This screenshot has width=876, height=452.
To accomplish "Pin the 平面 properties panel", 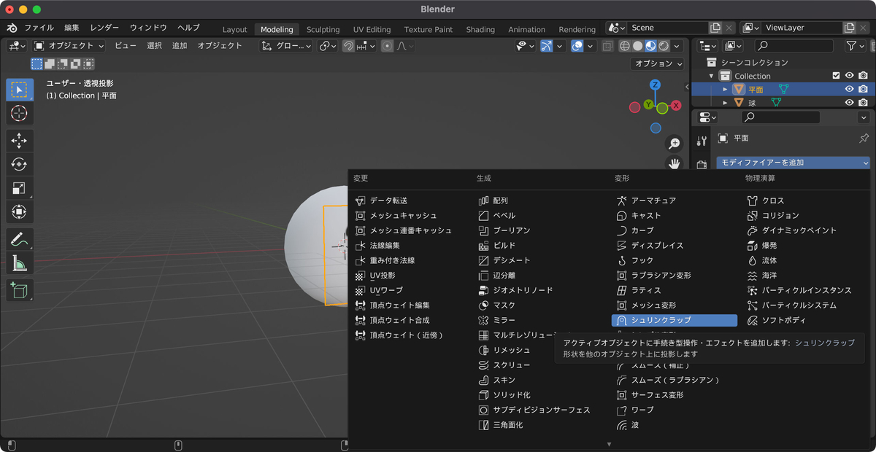I will [x=864, y=138].
